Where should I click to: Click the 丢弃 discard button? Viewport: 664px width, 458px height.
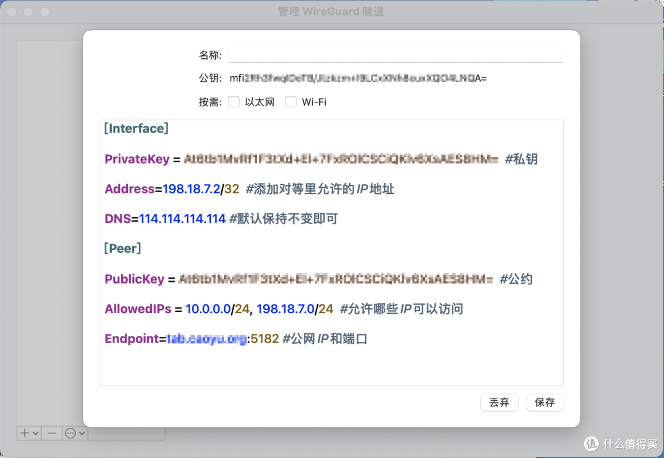pos(499,402)
